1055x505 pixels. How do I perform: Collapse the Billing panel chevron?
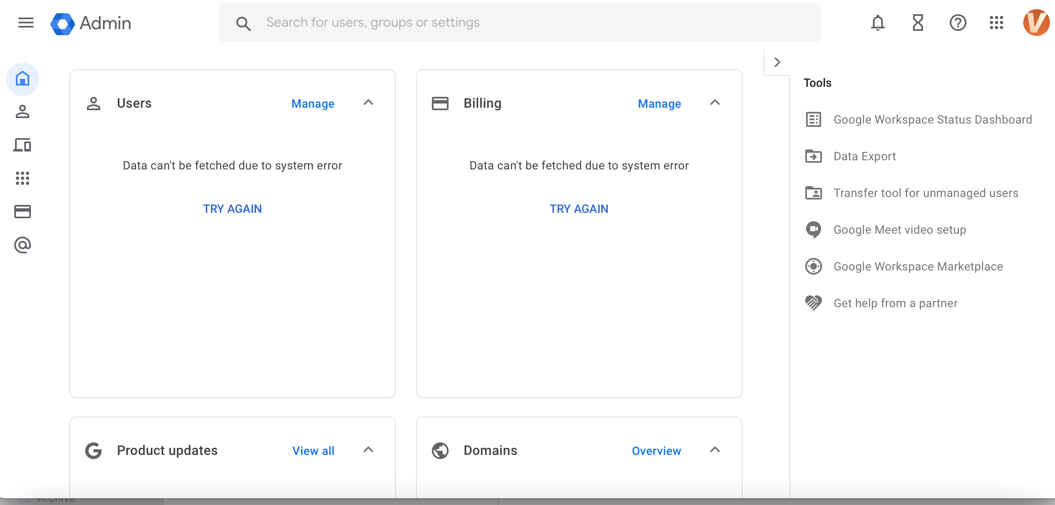click(715, 103)
